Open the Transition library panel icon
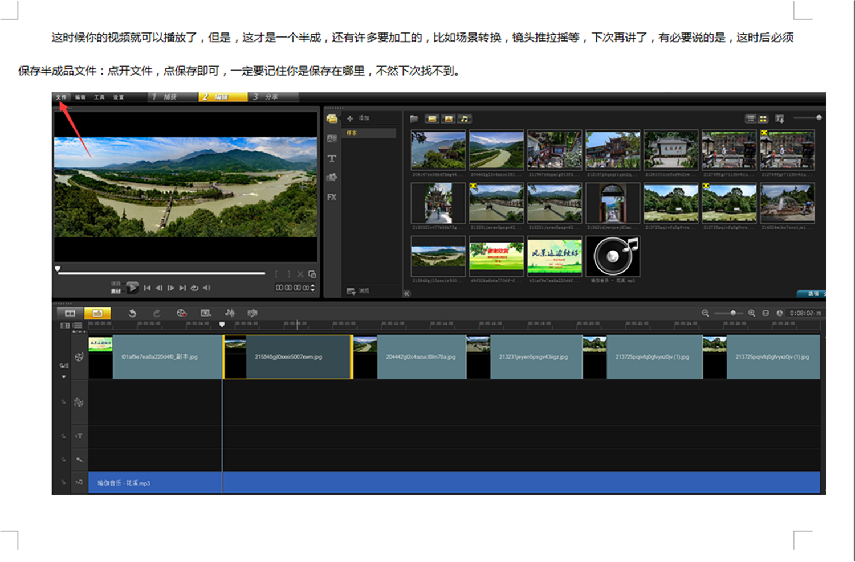The height and width of the screenshot is (562, 855). tap(332, 138)
